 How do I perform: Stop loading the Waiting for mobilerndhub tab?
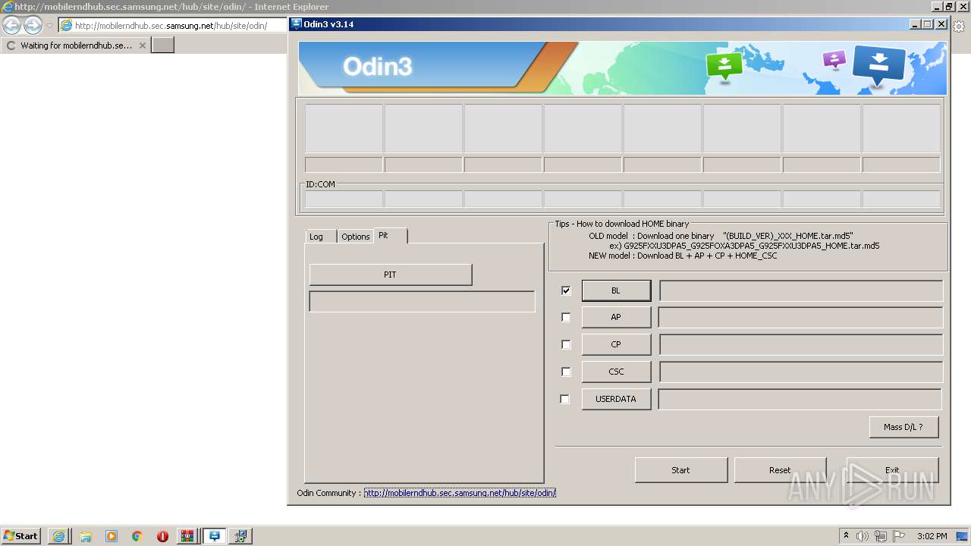[x=142, y=45]
